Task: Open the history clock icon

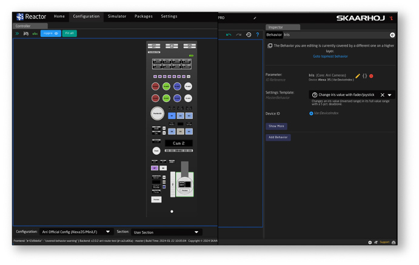Action: click(x=249, y=35)
